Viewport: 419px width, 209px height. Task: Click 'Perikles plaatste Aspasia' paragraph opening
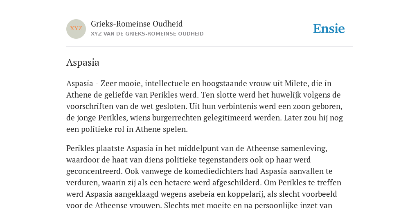[110, 148]
